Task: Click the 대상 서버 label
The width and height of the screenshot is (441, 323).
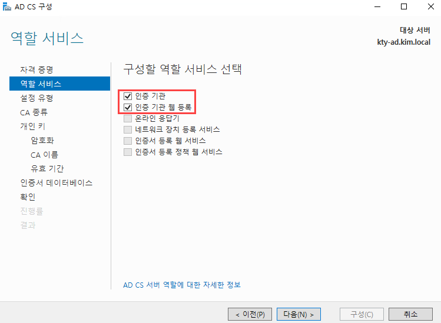Action: pyautogui.click(x=415, y=30)
